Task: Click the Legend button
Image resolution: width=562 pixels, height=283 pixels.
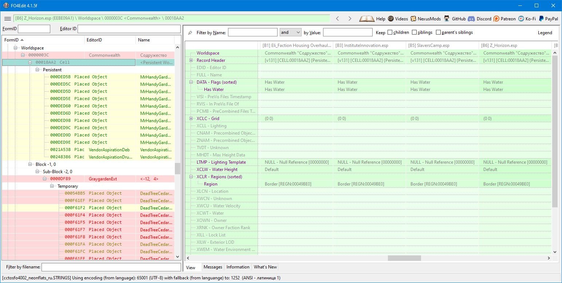Action: (x=545, y=33)
